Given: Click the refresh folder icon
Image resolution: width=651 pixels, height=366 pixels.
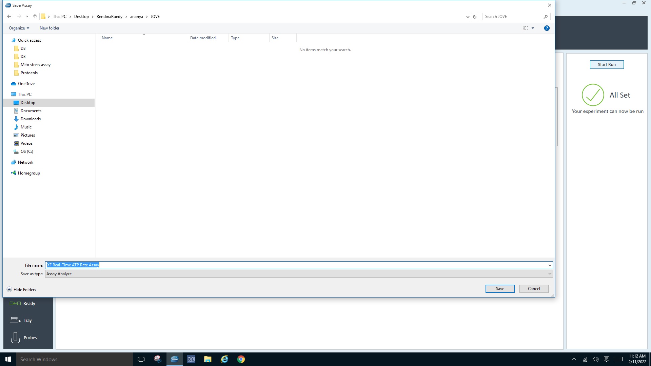Looking at the screenshot, I should [x=475, y=17].
